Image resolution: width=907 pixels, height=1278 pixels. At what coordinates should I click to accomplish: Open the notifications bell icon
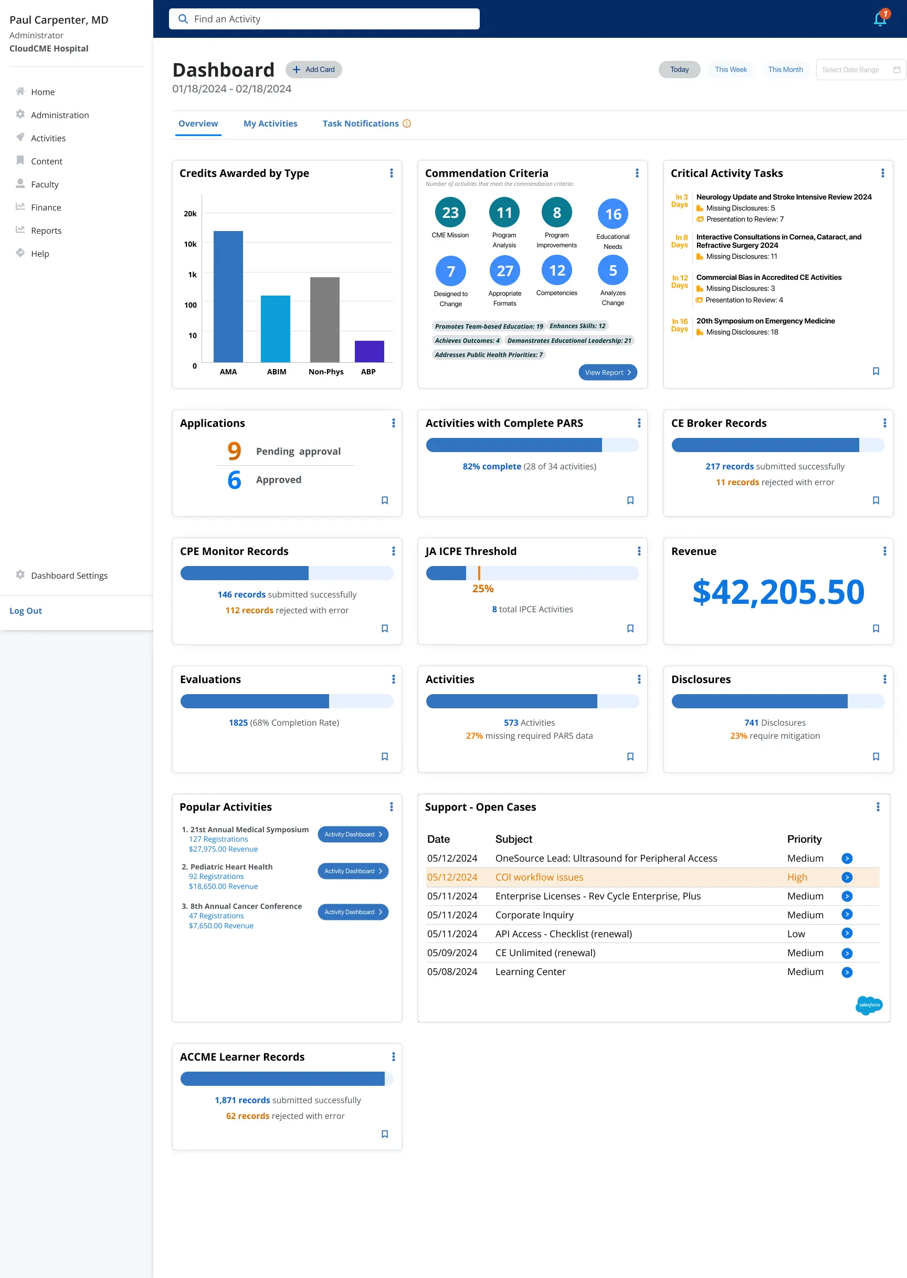[x=880, y=19]
